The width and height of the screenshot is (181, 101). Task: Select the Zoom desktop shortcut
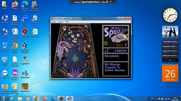(25, 19)
